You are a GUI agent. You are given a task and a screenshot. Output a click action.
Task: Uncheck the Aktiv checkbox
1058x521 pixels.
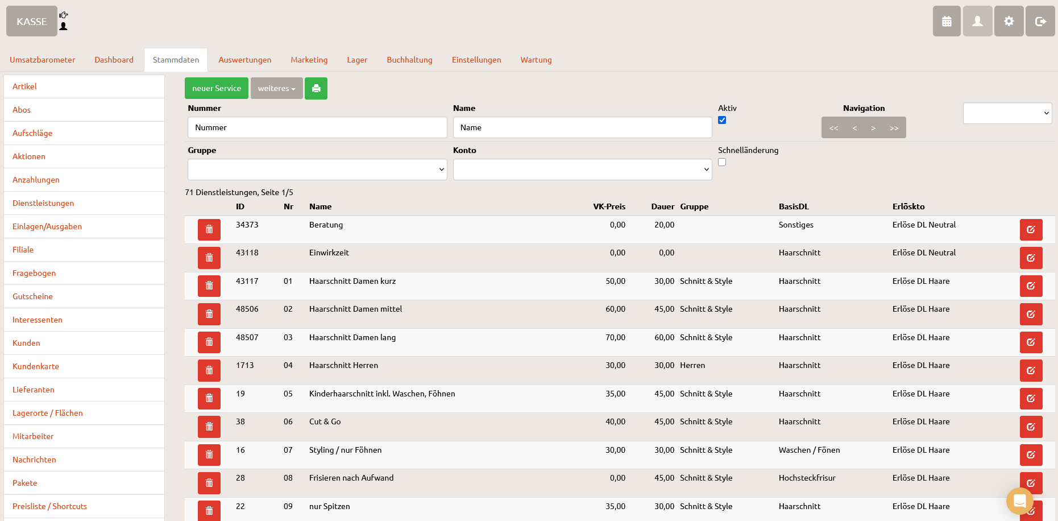(x=722, y=120)
